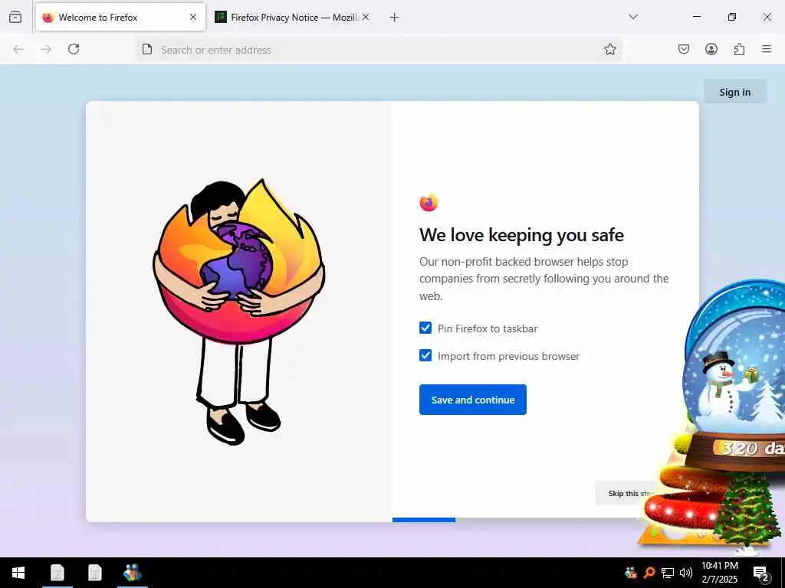Image resolution: width=785 pixels, height=588 pixels.
Task: Open the Extensions puzzle icon
Action: tap(739, 49)
